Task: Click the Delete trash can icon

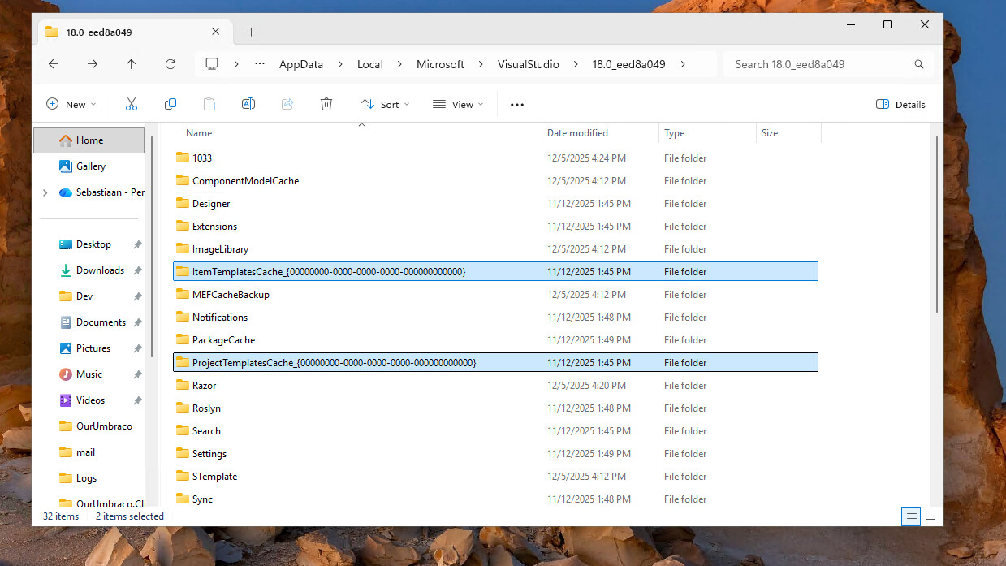Action: point(326,104)
